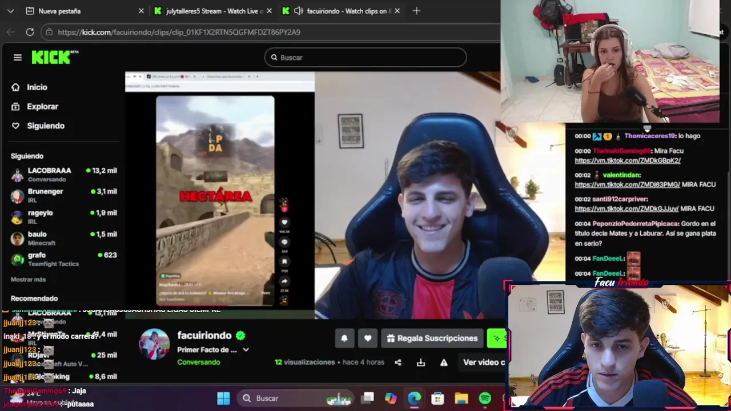This screenshot has width=731, height=411.
Task: Open the Brunenger channel
Action: point(64,196)
